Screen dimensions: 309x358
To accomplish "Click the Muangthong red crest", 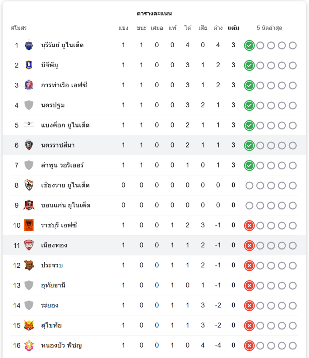I will 29,245.
